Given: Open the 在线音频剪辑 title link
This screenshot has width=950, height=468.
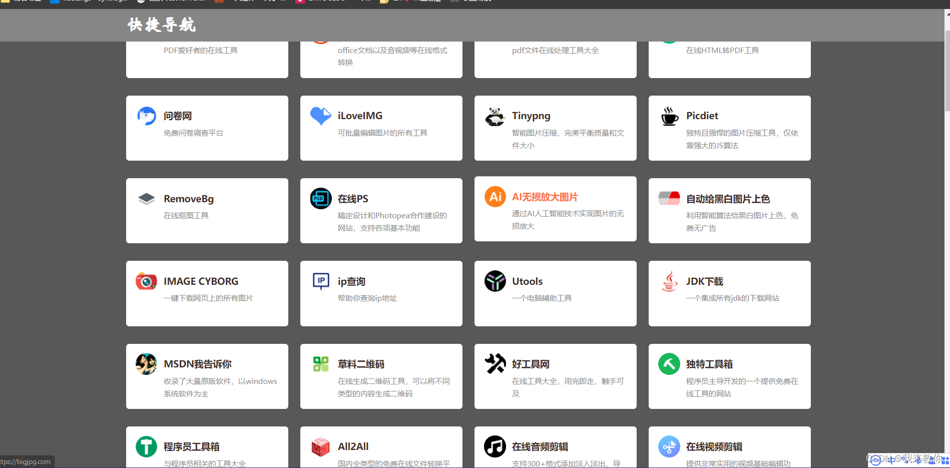Looking at the screenshot, I should click(540, 446).
